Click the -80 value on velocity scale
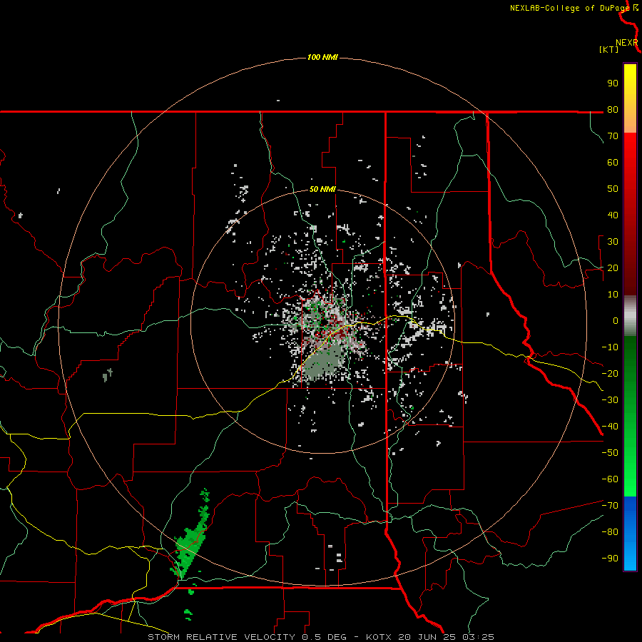 tap(610, 532)
